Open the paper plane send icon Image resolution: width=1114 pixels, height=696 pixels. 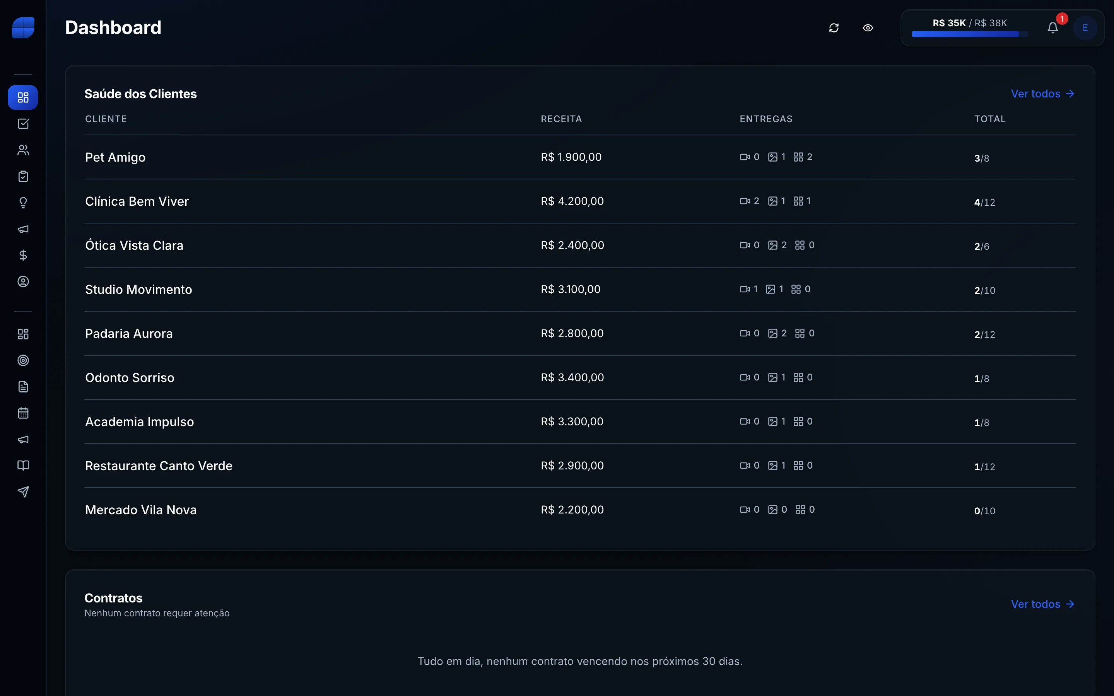point(23,491)
